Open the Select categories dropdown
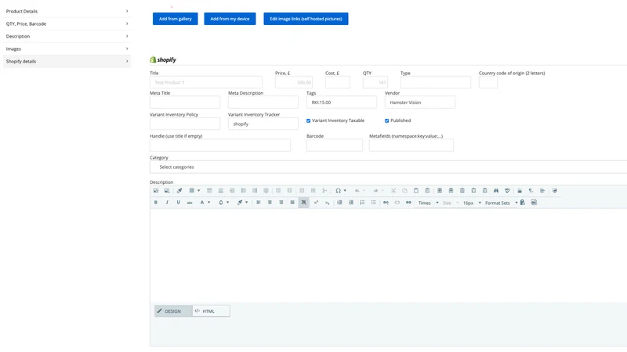This screenshot has height=352, width=627. (388, 167)
